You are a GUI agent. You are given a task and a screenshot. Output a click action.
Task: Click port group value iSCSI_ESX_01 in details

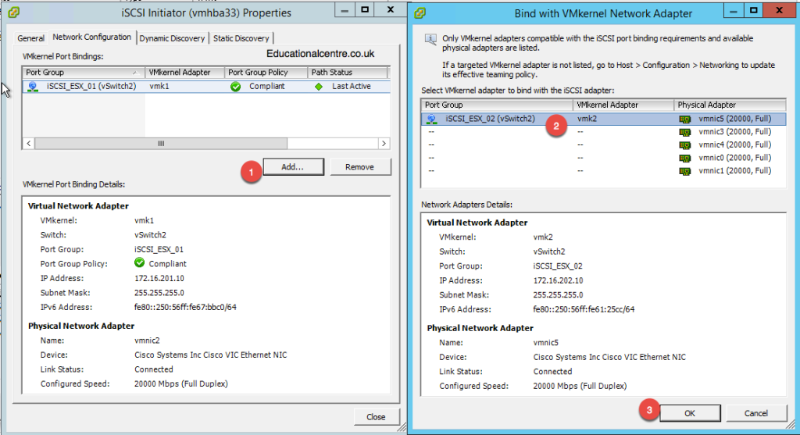(159, 249)
